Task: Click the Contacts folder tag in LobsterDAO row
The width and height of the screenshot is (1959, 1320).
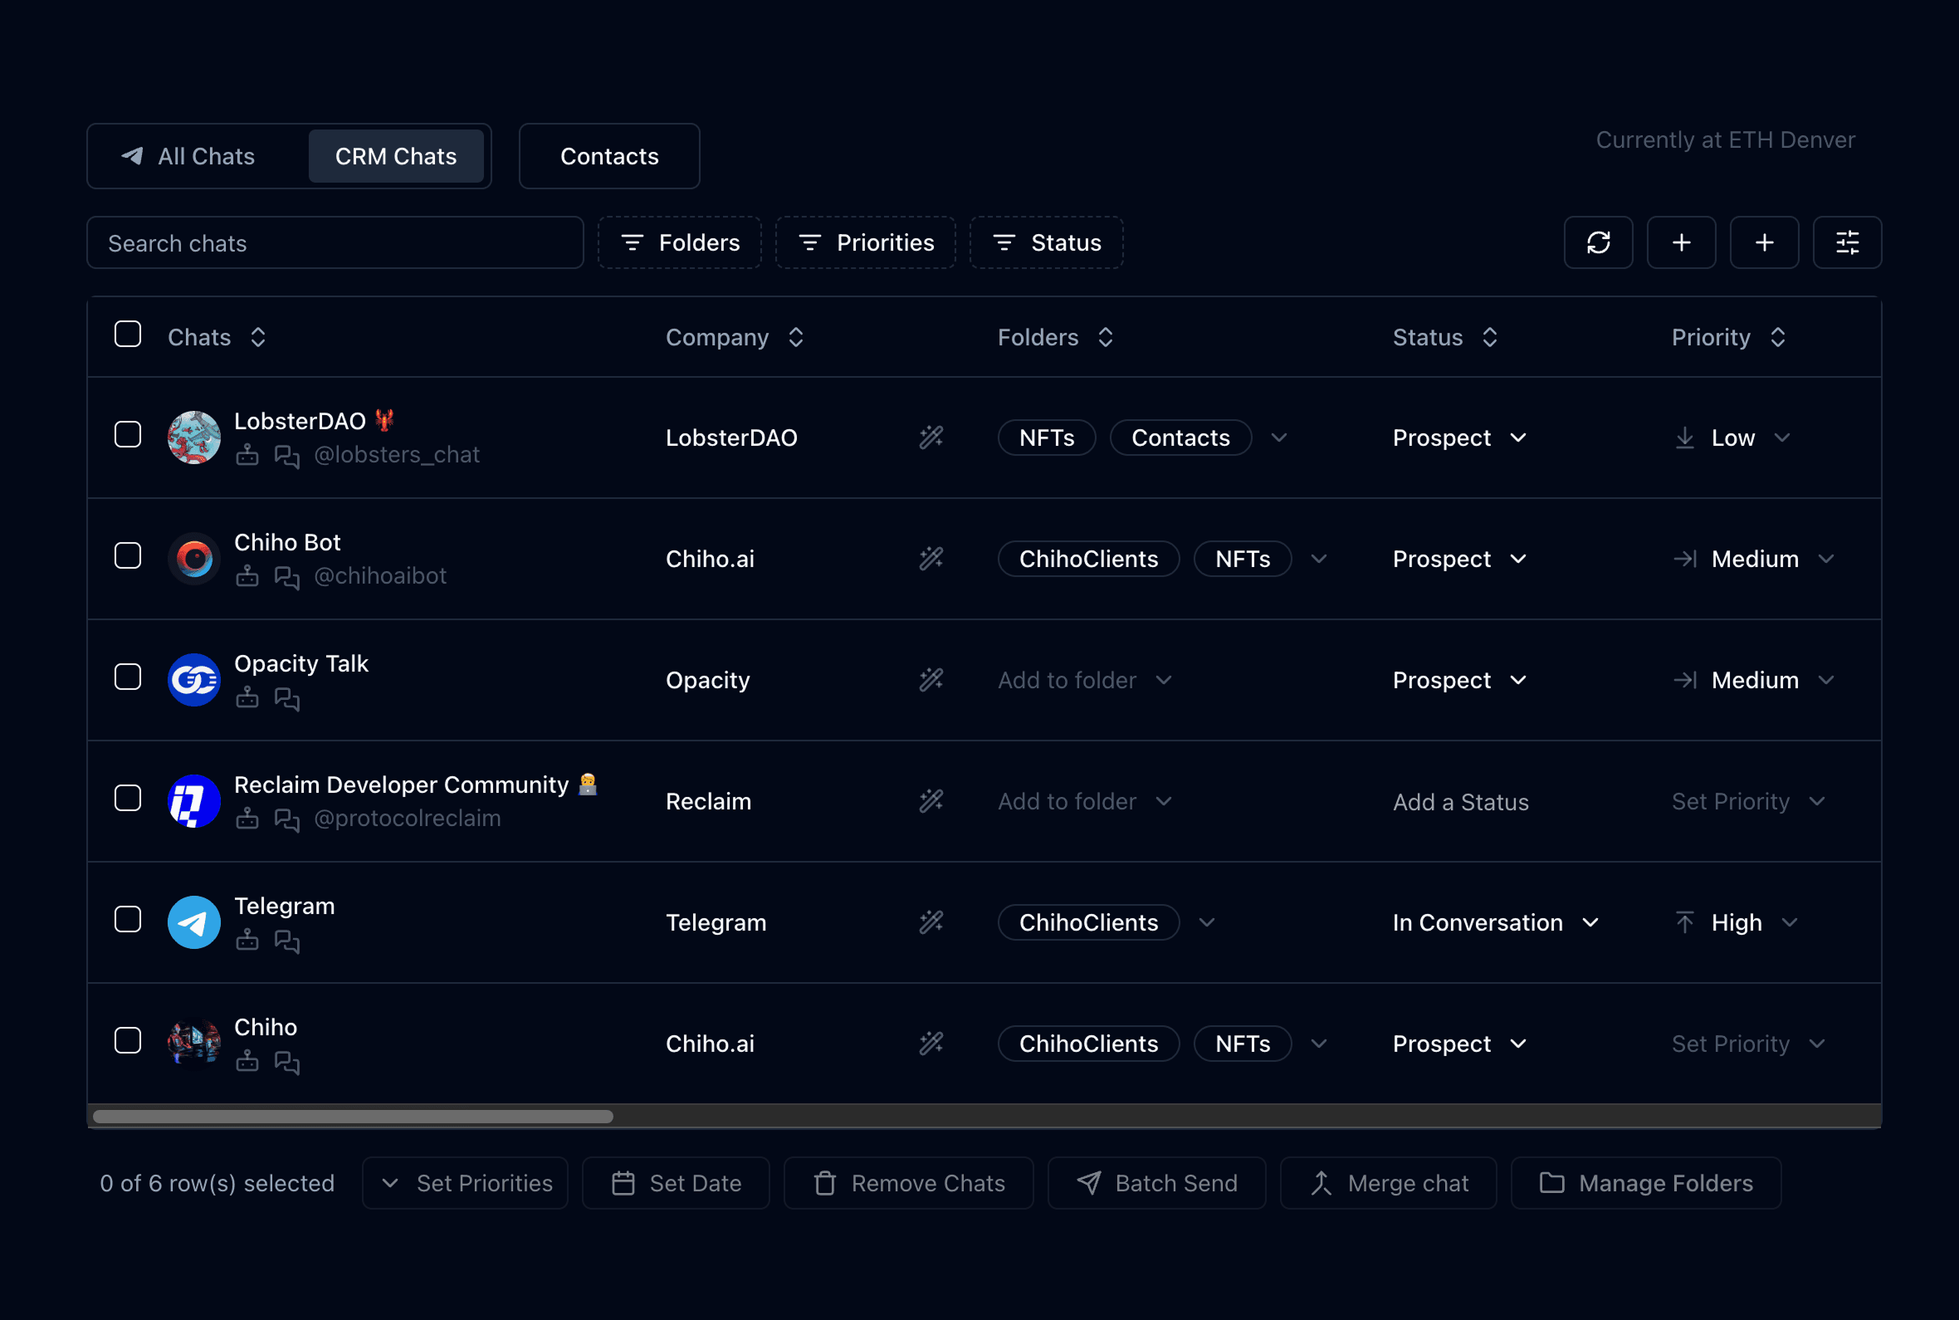Action: tap(1180, 438)
